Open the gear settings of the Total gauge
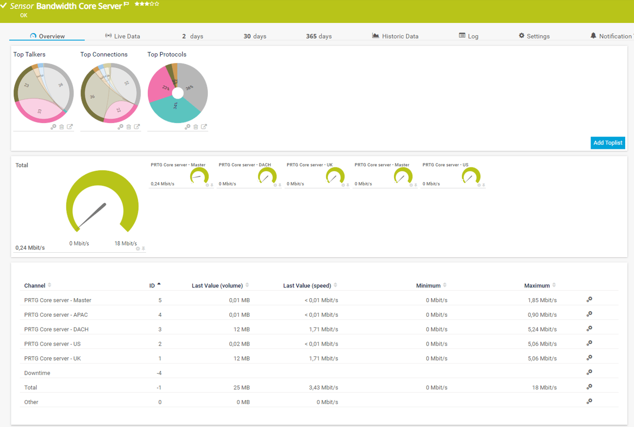 138,248
